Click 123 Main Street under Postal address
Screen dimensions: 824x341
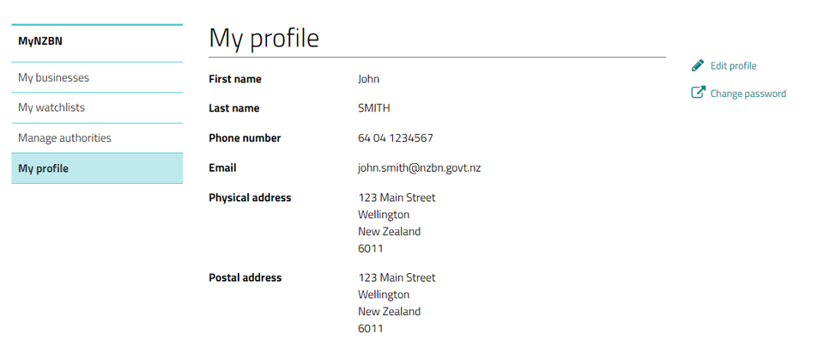coord(397,277)
